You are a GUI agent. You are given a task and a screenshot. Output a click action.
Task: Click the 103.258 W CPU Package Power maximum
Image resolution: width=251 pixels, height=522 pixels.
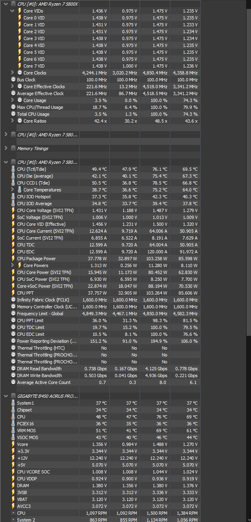pos(156,259)
